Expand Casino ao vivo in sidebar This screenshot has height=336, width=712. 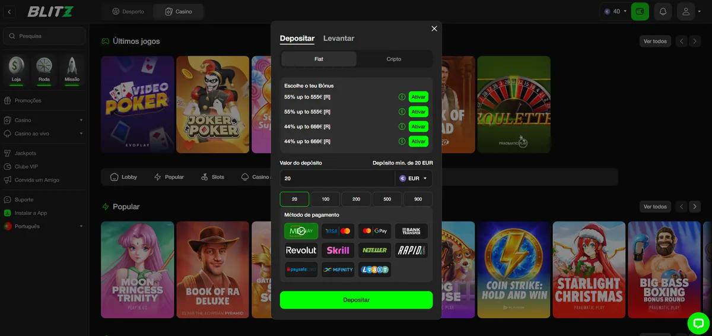click(44, 134)
